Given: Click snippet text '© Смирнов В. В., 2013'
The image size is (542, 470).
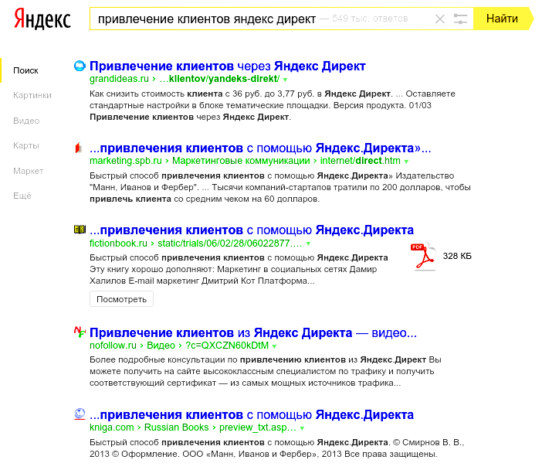Looking at the screenshot, I should (x=276, y=448).
